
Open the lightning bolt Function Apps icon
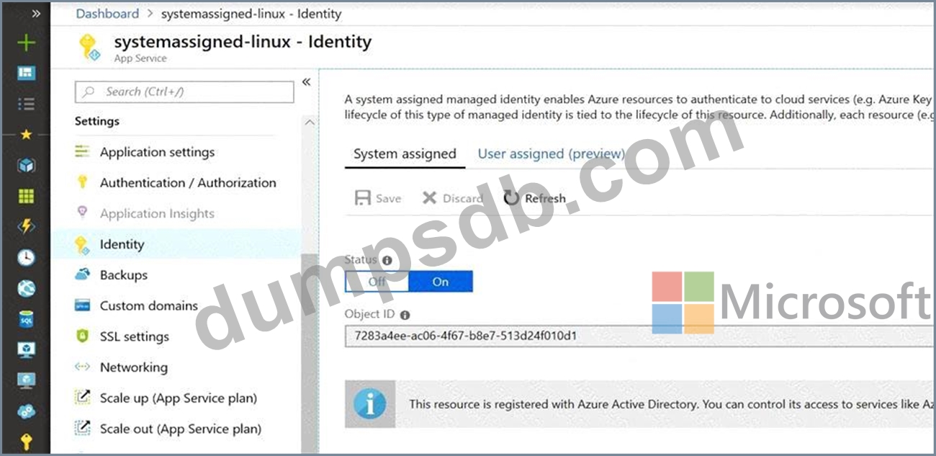point(26,226)
